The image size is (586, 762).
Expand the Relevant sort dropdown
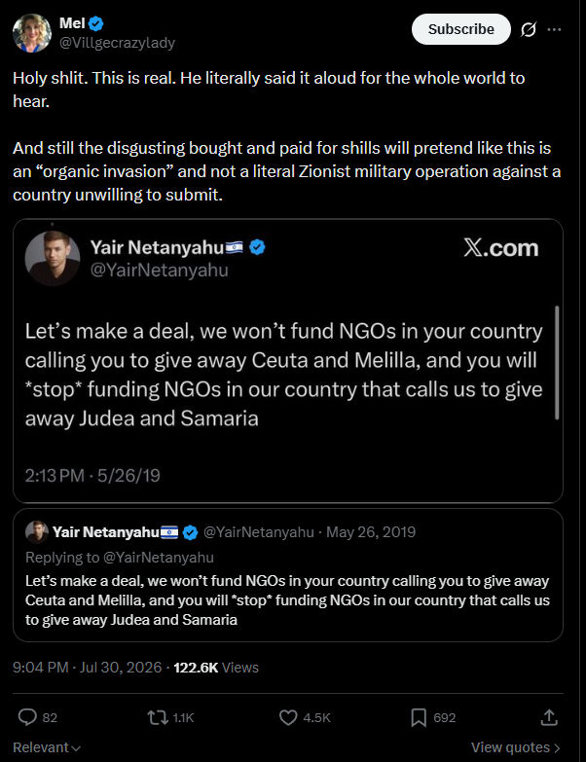tap(47, 747)
